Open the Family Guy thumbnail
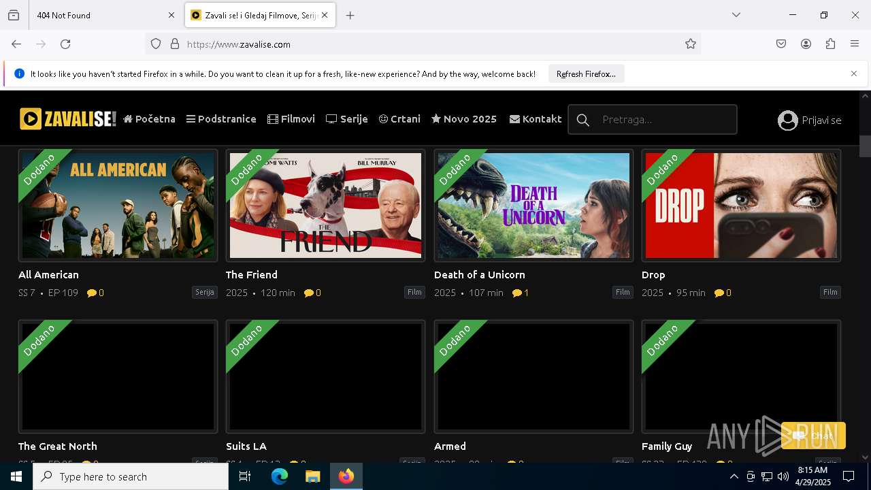The width and height of the screenshot is (871, 490). pyautogui.click(x=741, y=376)
